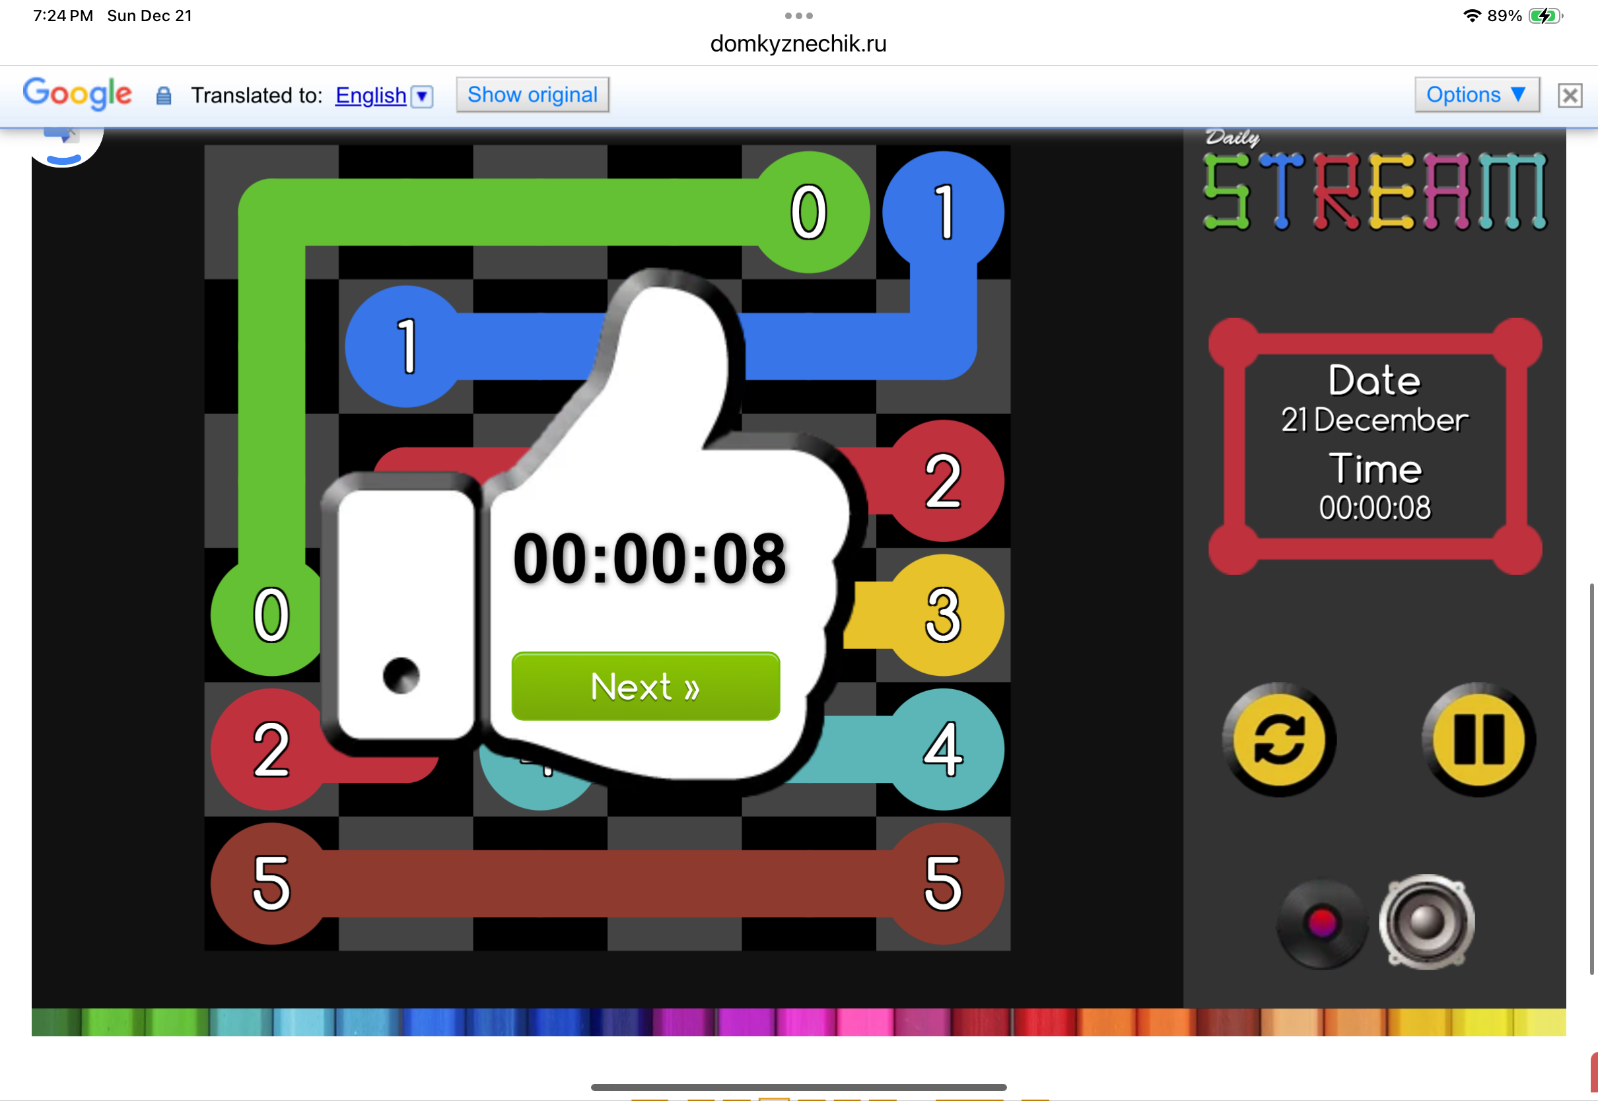Click the green node 0 at top
Image resolution: width=1598 pixels, height=1101 pixels.
pos(809,212)
